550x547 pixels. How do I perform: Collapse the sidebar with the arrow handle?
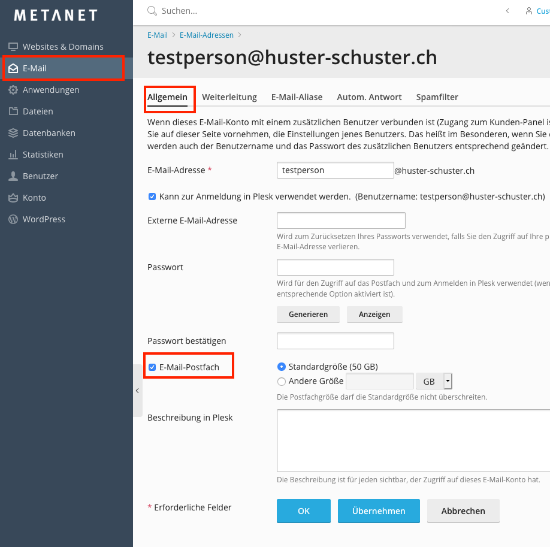click(137, 391)
